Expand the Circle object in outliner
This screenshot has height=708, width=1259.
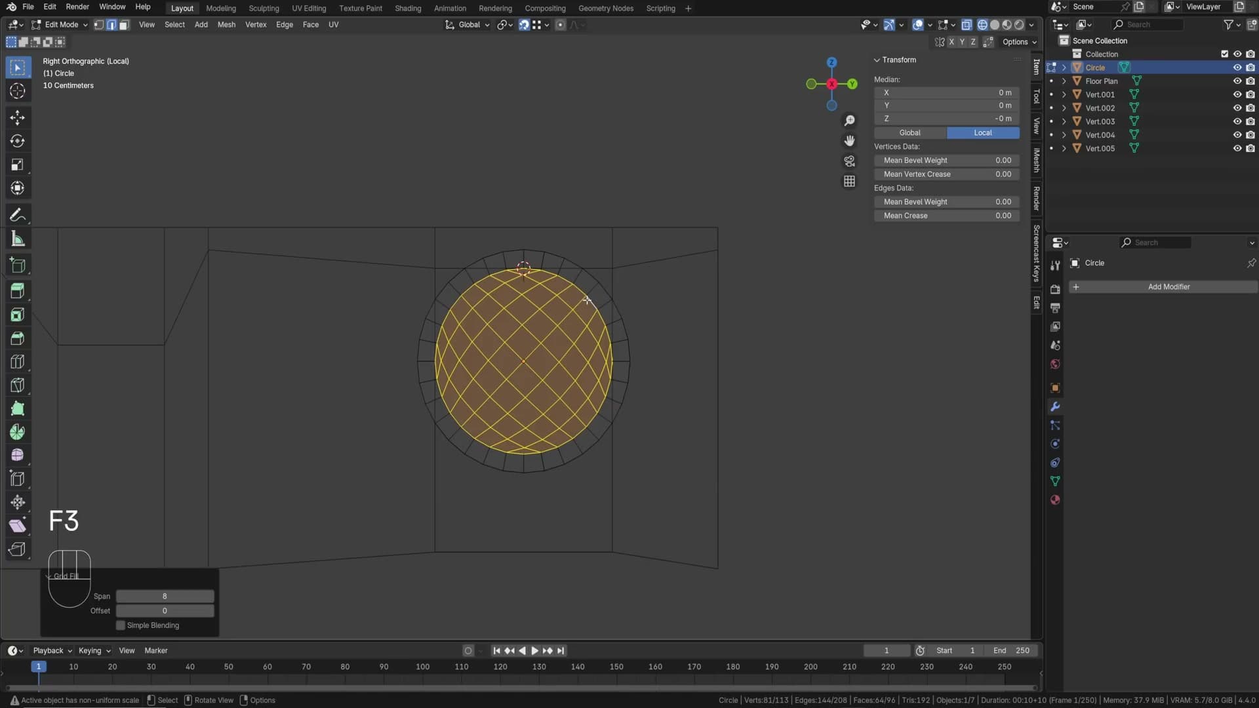click(x=1064, y=68)
